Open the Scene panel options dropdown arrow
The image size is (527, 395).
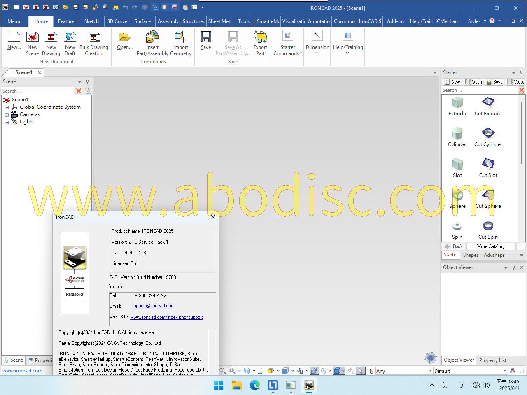(x=80, y=82)
